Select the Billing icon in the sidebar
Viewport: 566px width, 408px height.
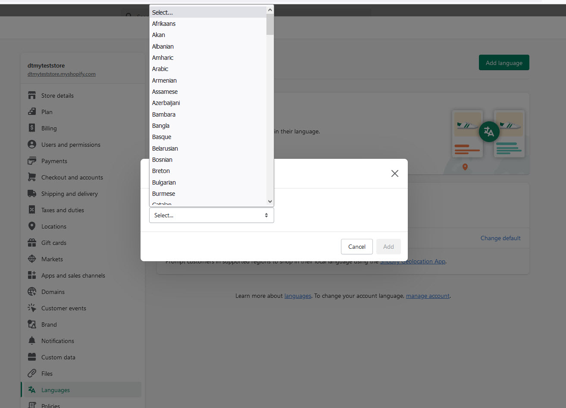(x=32, y=128)
